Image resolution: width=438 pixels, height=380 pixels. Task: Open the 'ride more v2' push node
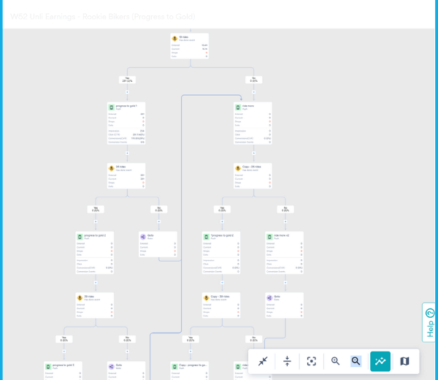pos(284,236)
